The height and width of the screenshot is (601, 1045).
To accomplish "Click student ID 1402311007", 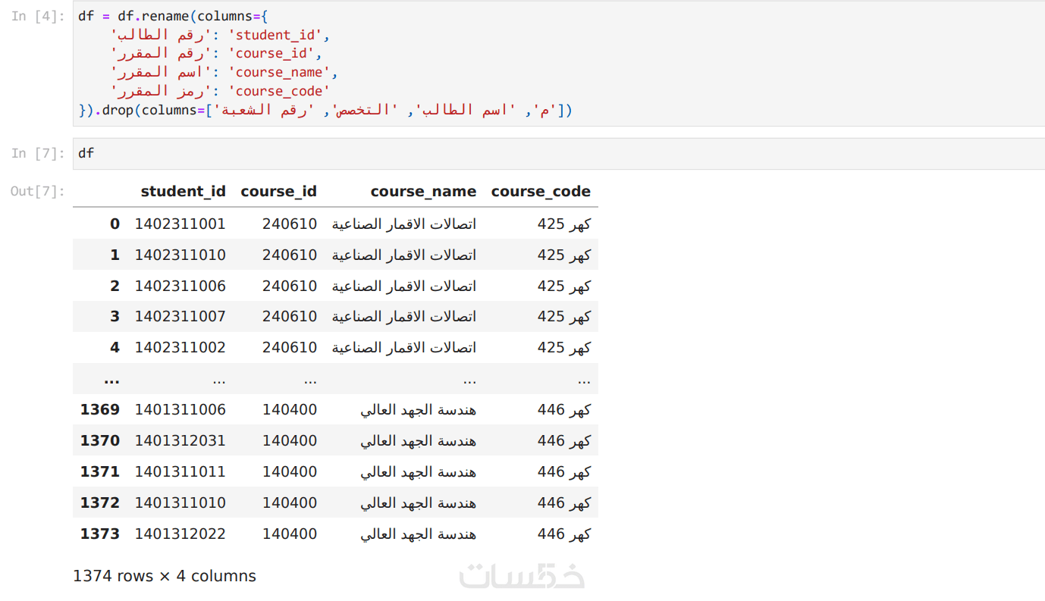I will (180, 316).
